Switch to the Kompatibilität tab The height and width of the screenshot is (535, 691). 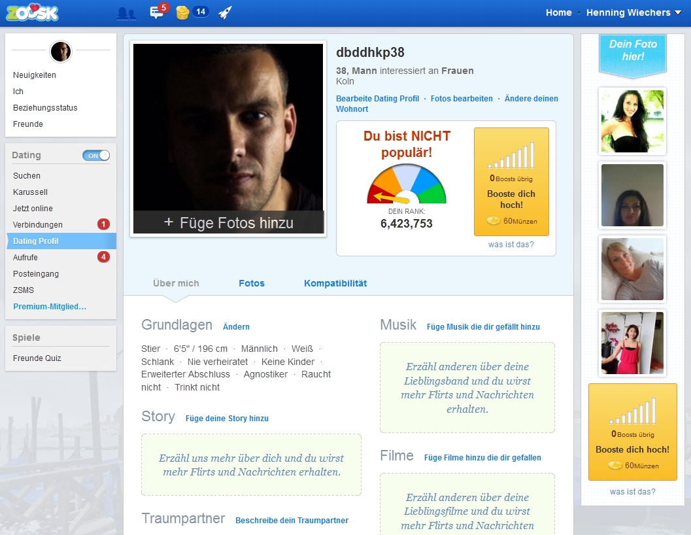coord(335,283)
